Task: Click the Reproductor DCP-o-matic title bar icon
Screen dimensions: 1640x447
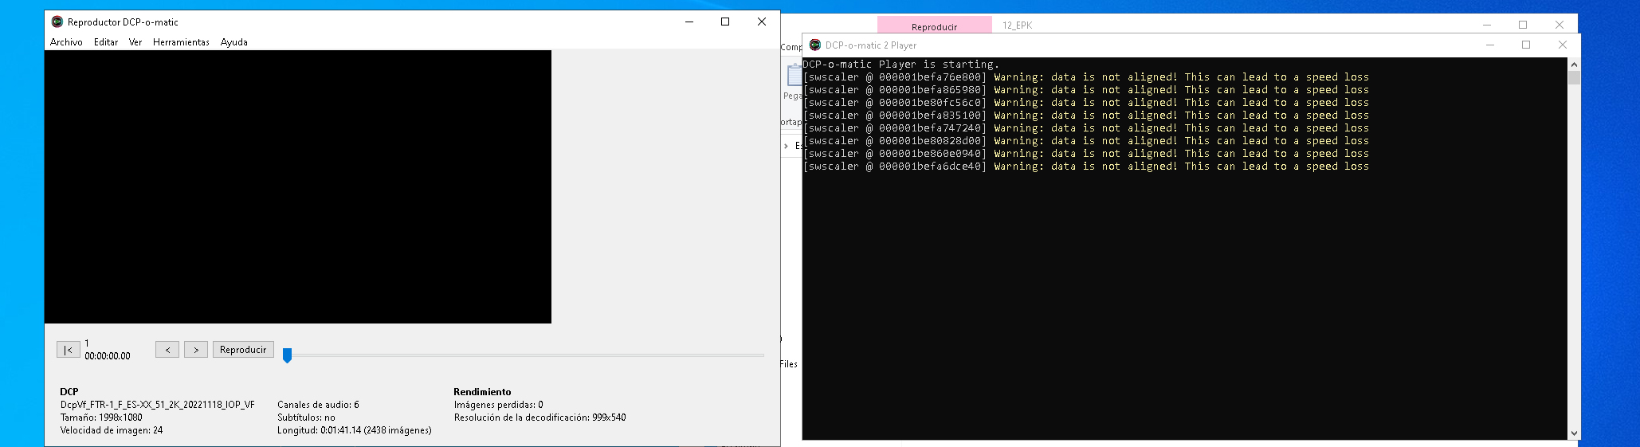Action: click(x=57, y=22)
